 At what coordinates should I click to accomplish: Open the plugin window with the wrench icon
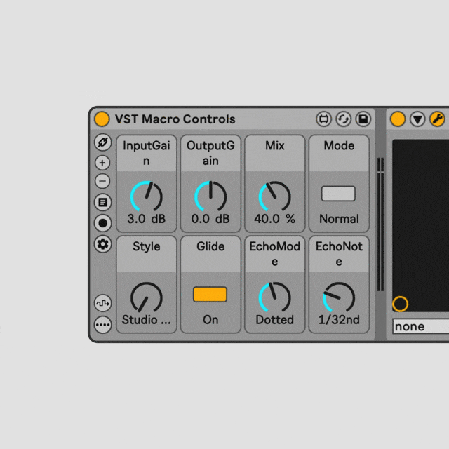(x=437, y=119)
